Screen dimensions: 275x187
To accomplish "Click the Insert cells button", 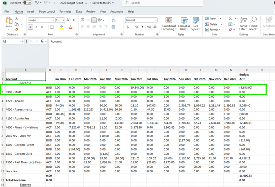I will (211, 18).
